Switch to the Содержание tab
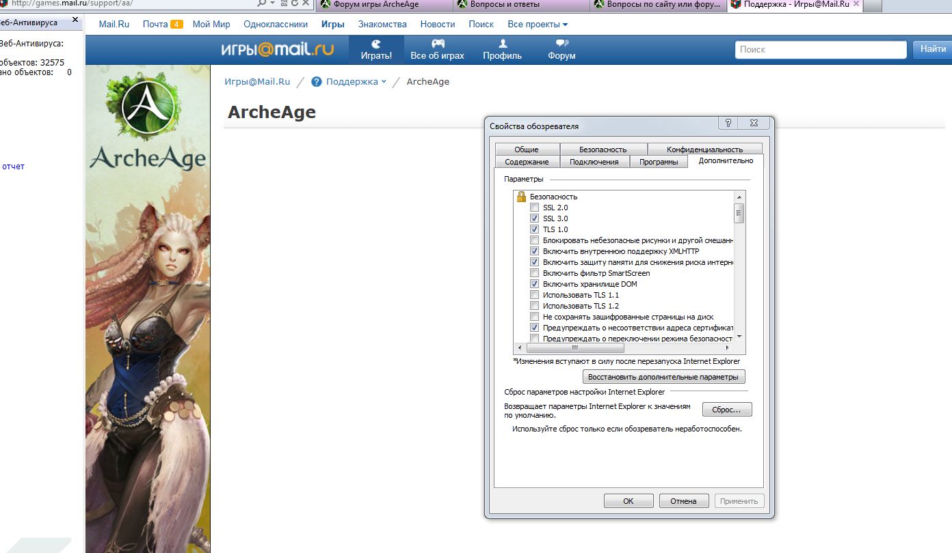Viewport: 952px width, 553px height. pyautogui.click(x=527, y=162)
